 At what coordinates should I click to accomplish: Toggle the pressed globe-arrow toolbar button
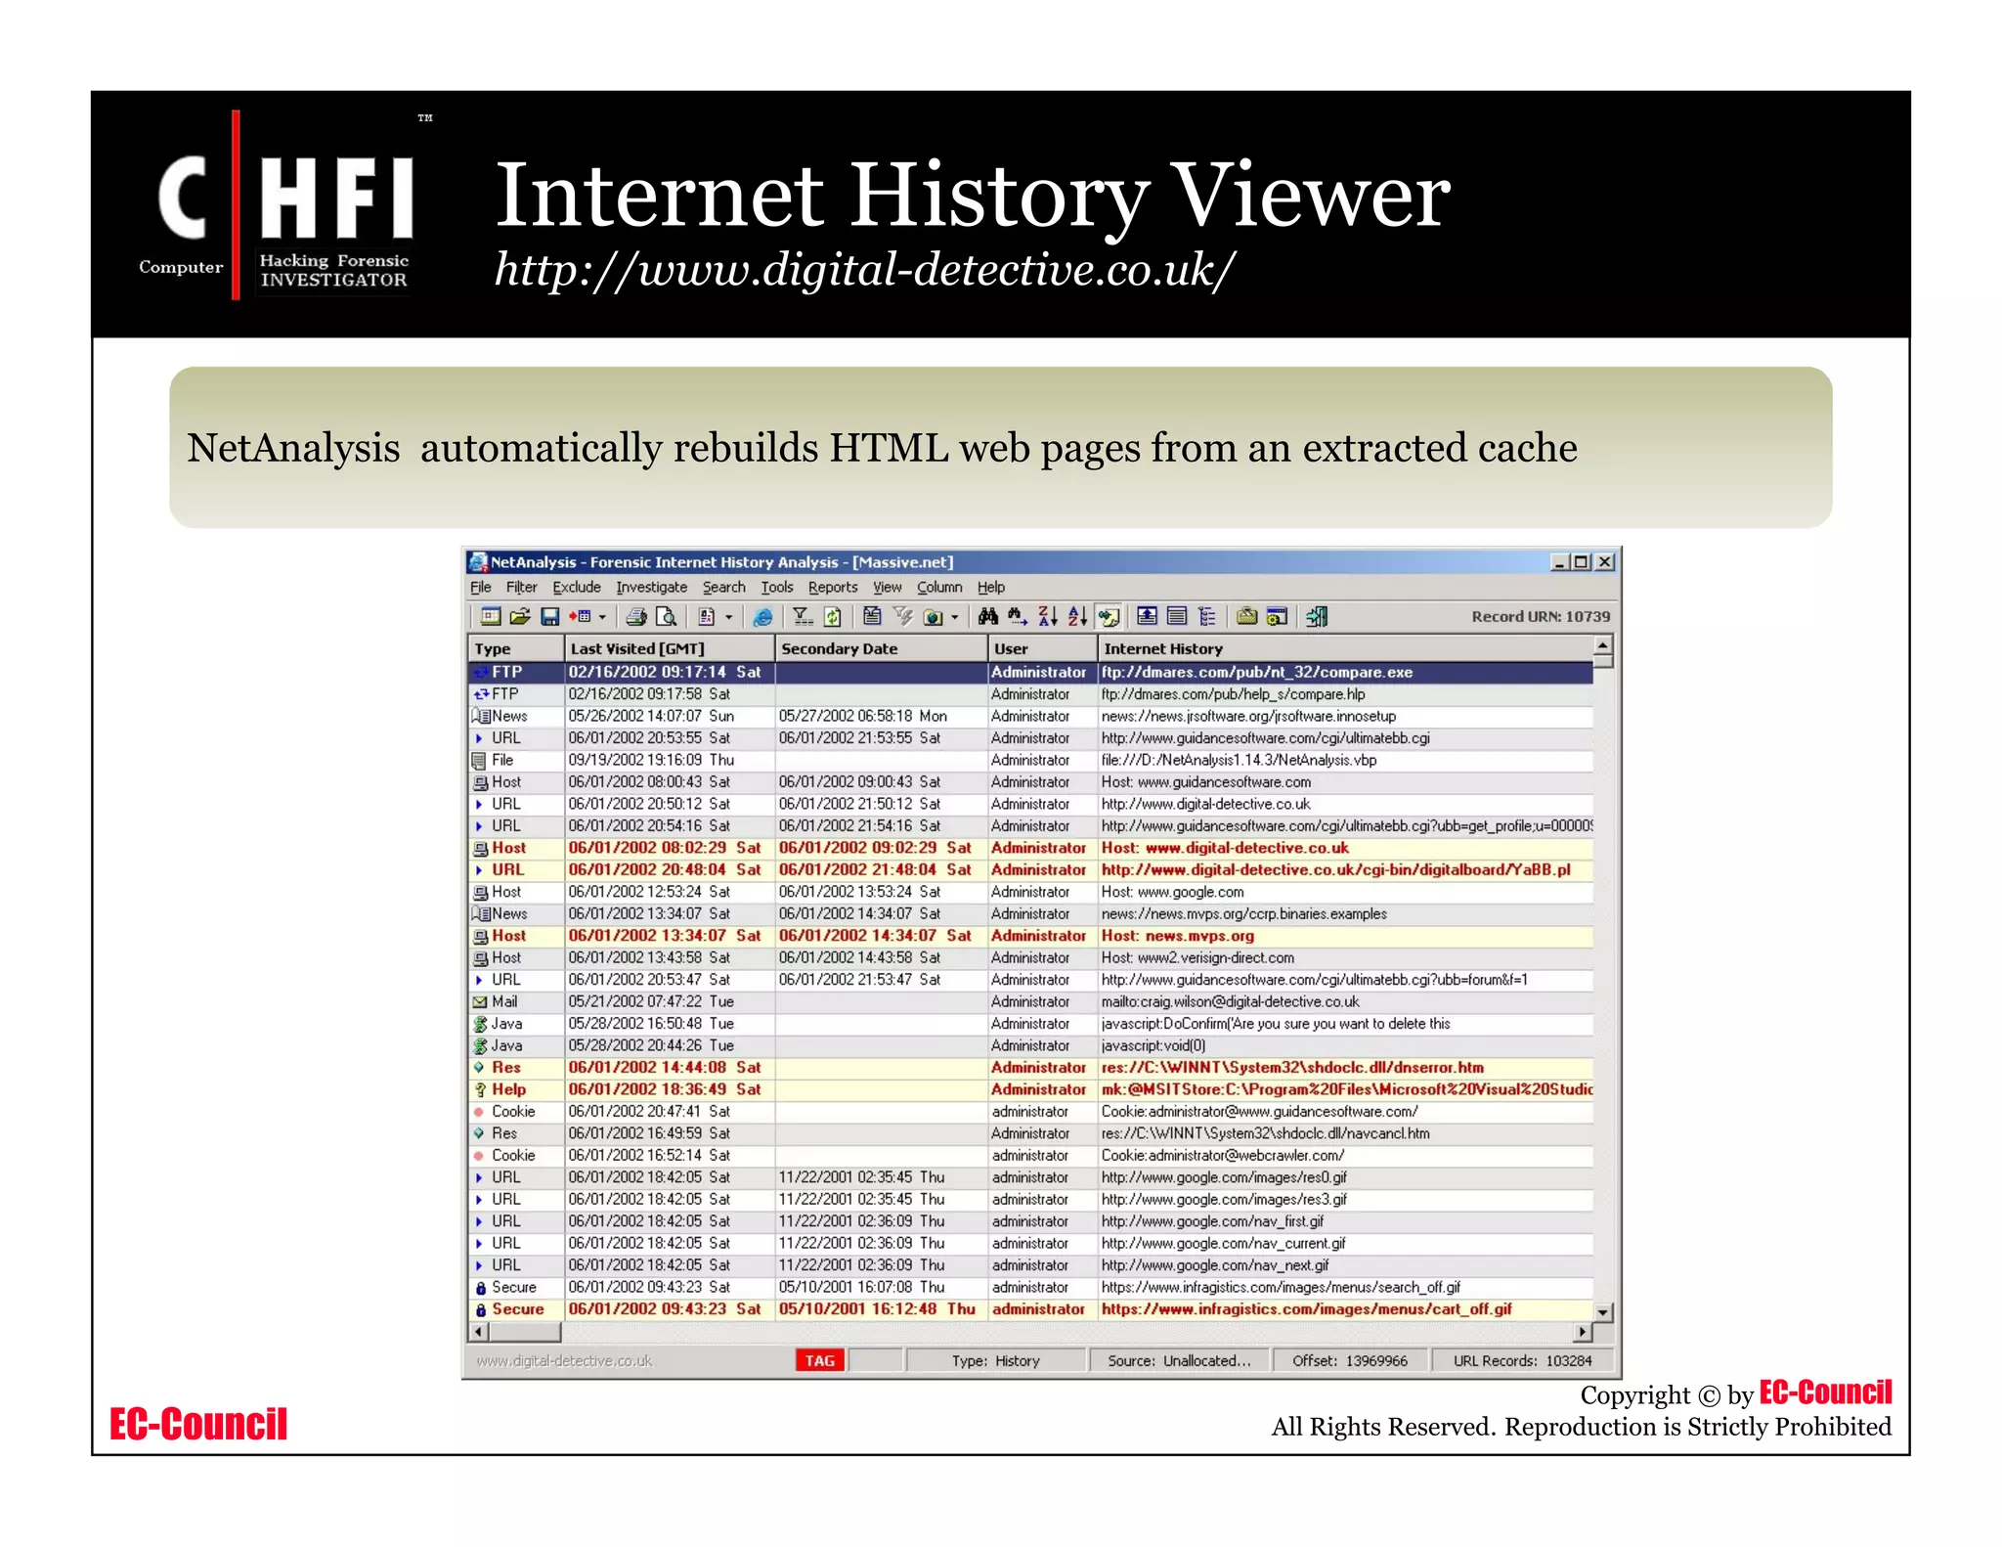click(1109, 616)
